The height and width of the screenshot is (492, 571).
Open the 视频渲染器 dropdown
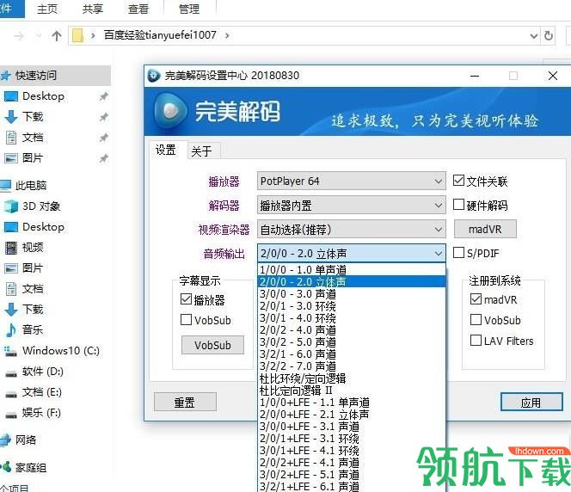tap(352, 230)
